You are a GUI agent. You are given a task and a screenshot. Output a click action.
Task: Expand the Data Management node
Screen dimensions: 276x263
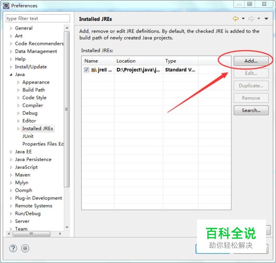pos(11,51)
